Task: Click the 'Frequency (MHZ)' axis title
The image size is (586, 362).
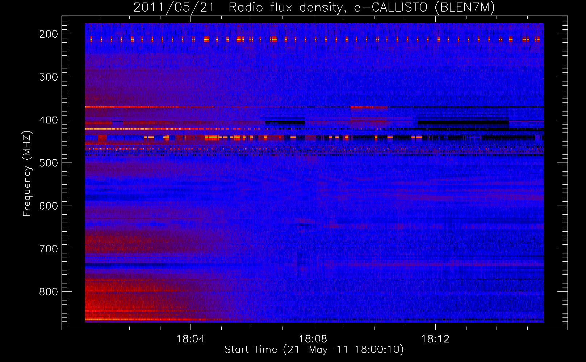Action: (28, 173)
